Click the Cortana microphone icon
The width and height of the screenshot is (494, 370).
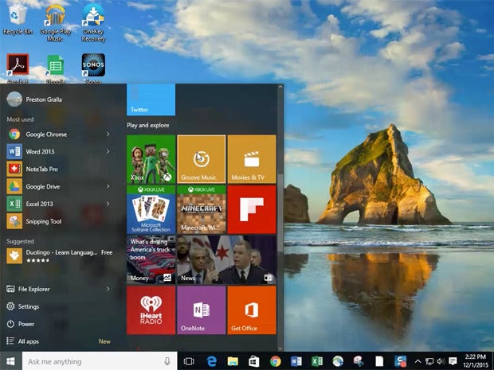(167, 361)
